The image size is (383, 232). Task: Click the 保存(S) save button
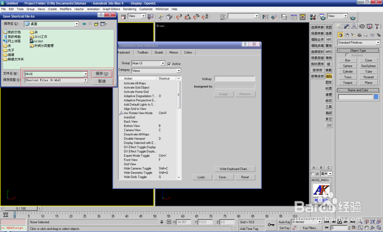point(102,74)
